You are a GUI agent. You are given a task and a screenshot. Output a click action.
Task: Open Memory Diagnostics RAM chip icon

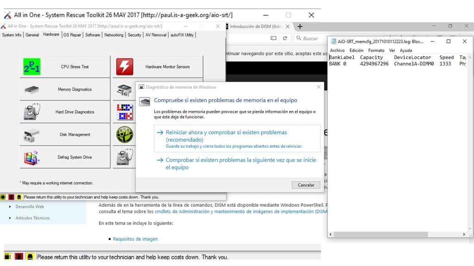click(32, 90)
